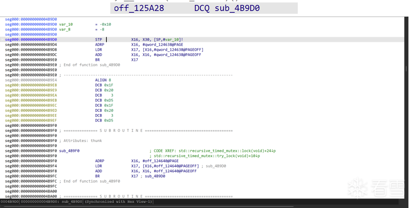Click the sub_4B9F0 function label
The height and width of the screenshot is (208, 413).
[x=69, y=151]
